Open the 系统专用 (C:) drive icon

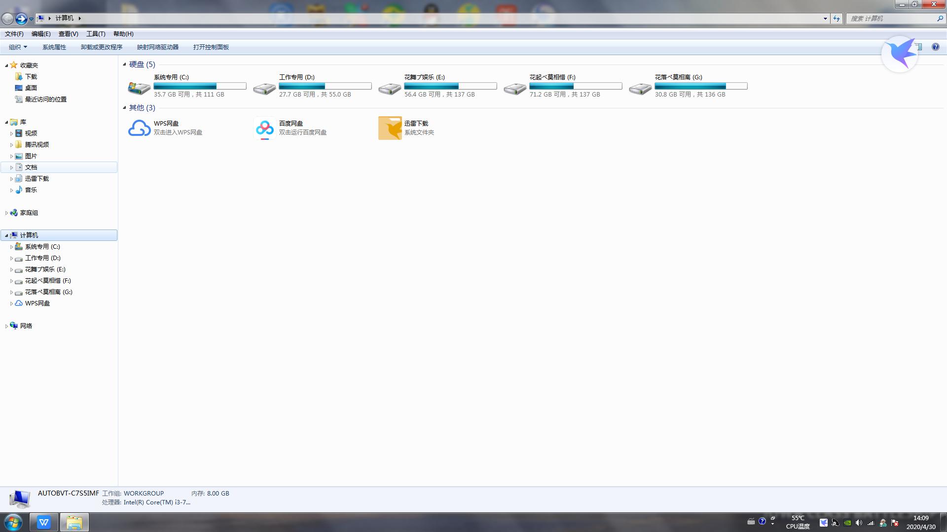[x=139, y=88]
